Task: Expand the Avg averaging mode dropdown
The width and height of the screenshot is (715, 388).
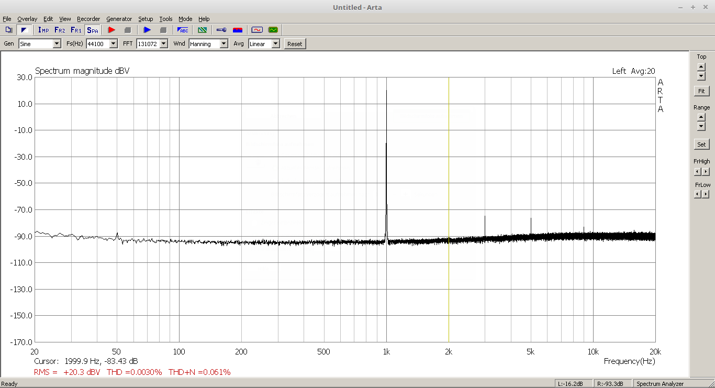Action: [x=275, y=44]
